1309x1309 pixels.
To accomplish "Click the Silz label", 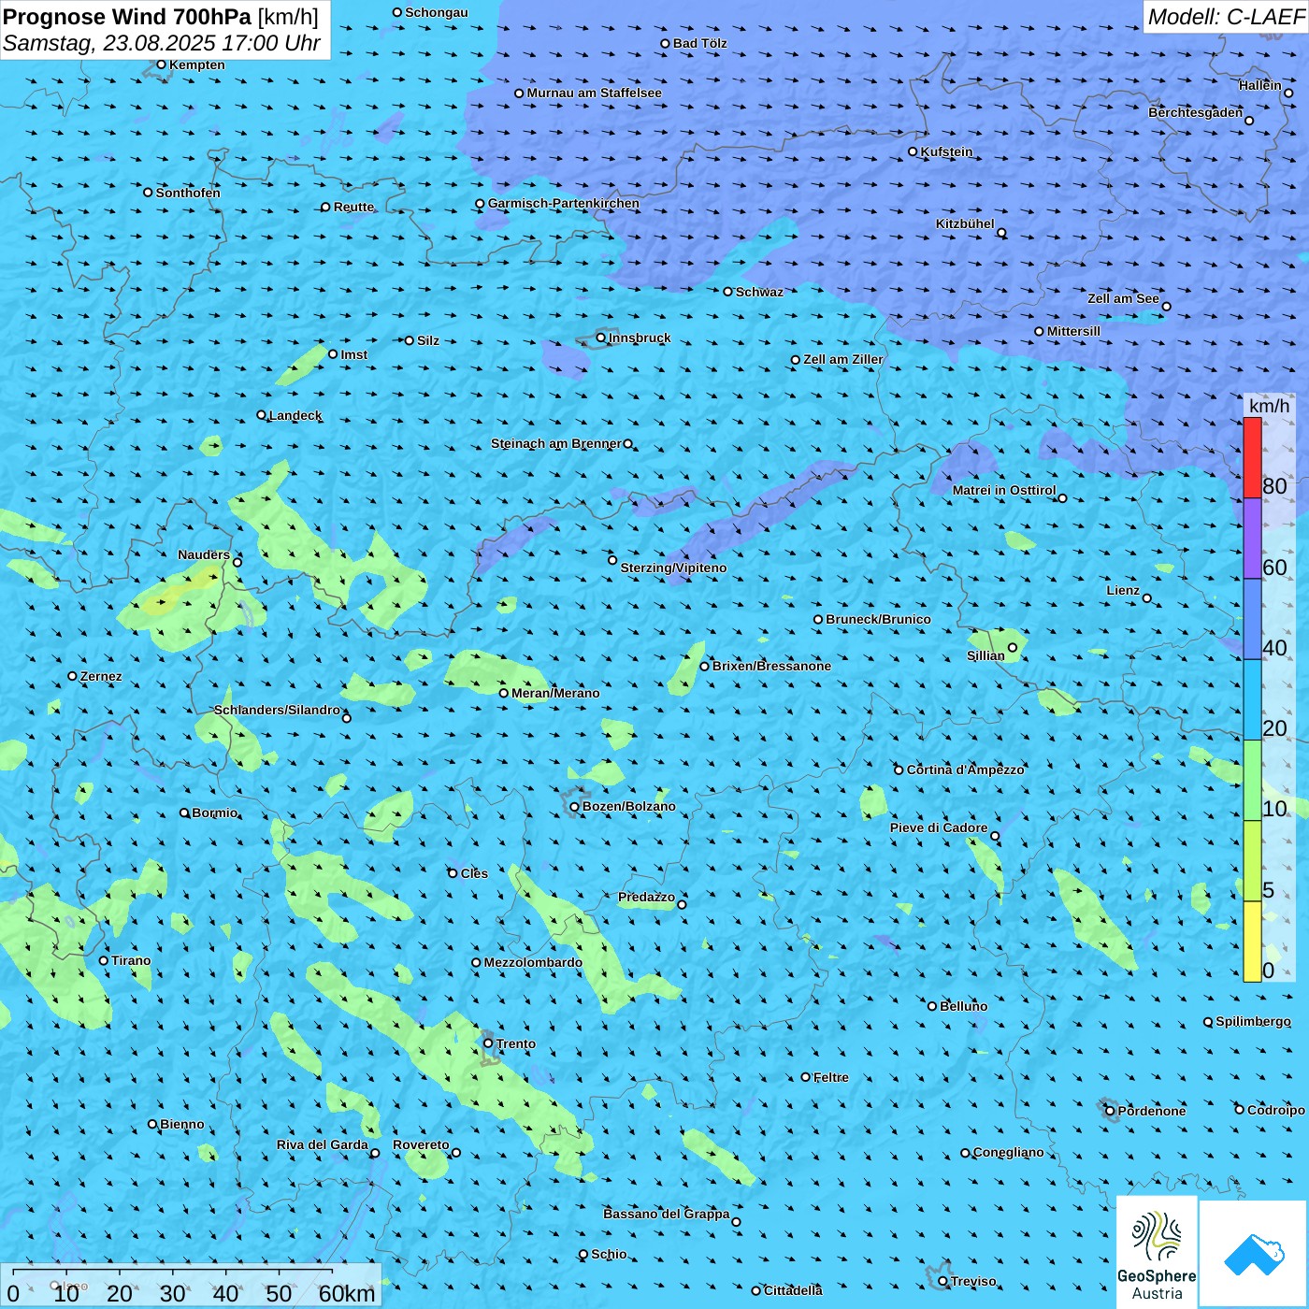I will pos(428,340).
